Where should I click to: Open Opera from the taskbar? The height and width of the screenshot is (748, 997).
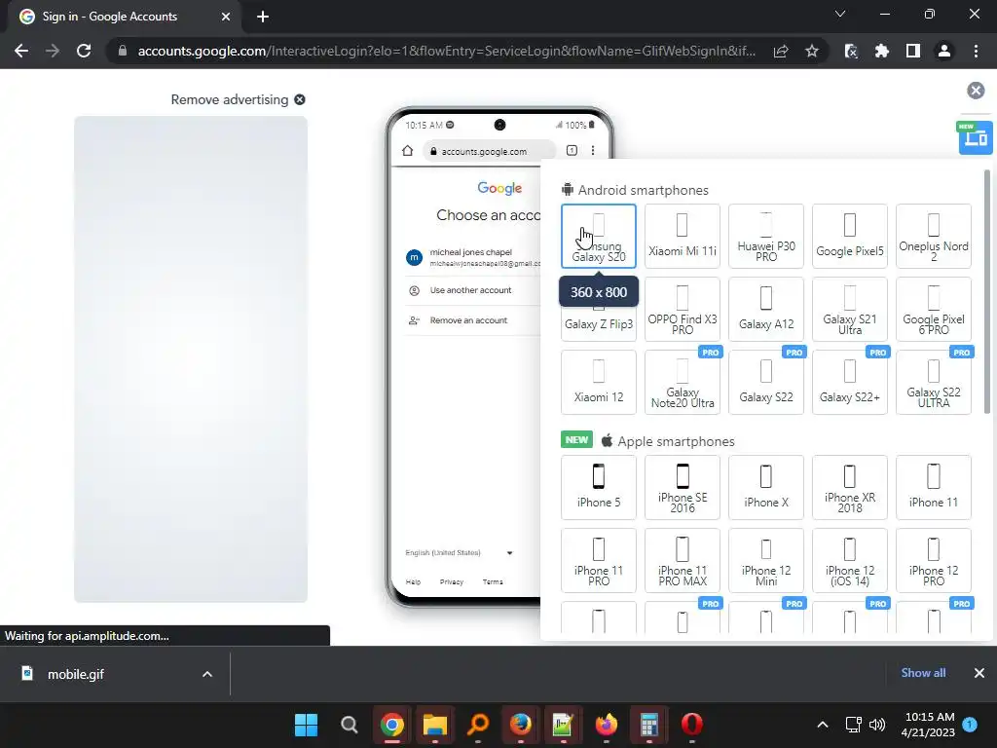click(x=692, y=725)
